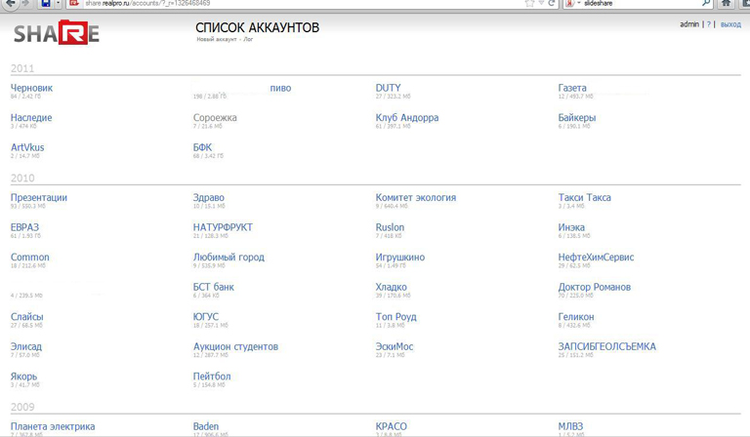The height and width of the screenshot is (437, 750).
Task: Open the БФК account
Action: [x=202, y=147]
